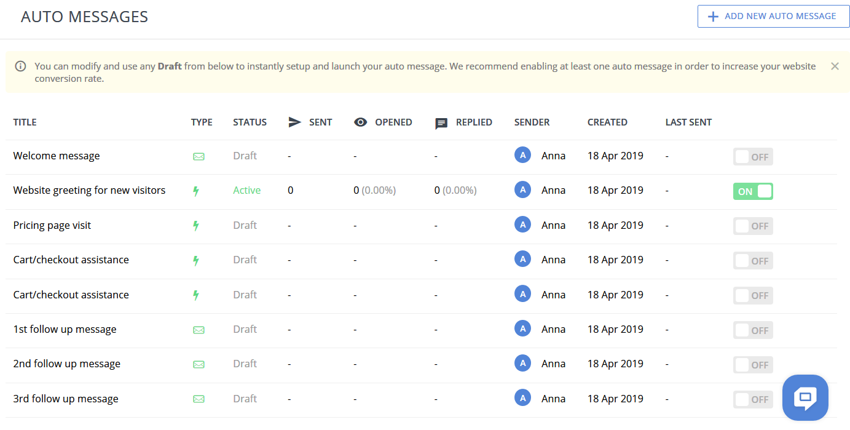Viewport: 850px width, 430px height.
Task: Switch on the Pricing page visit message
Action: click(x=752, y=226)
